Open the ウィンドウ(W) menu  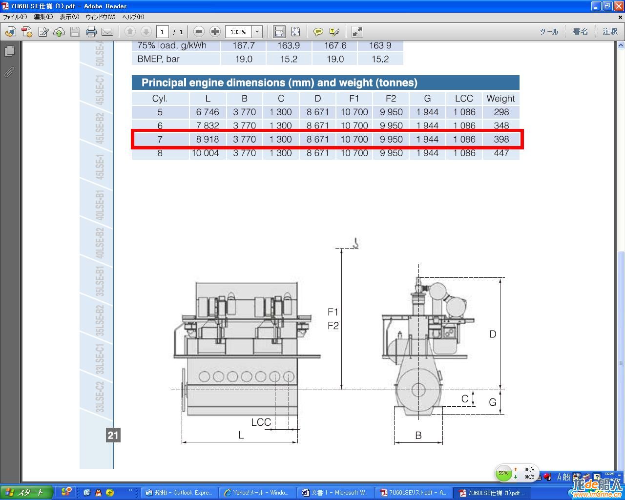pos(101,17)
